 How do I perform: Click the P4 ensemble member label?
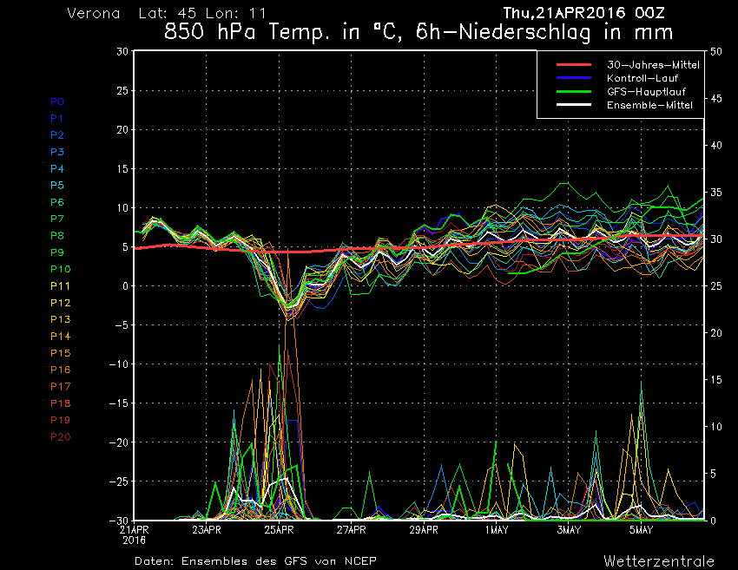[x=57, y=168]
